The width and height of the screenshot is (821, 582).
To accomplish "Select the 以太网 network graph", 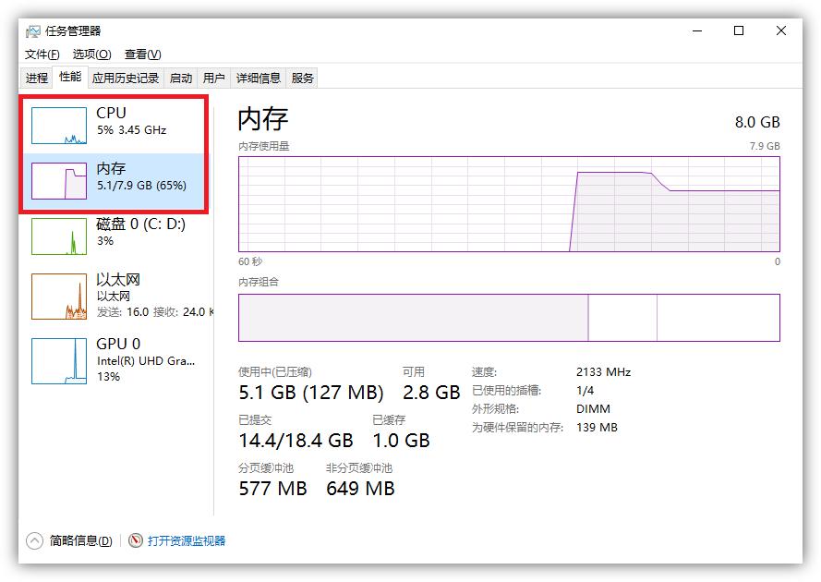I will [x=115, y=296].
